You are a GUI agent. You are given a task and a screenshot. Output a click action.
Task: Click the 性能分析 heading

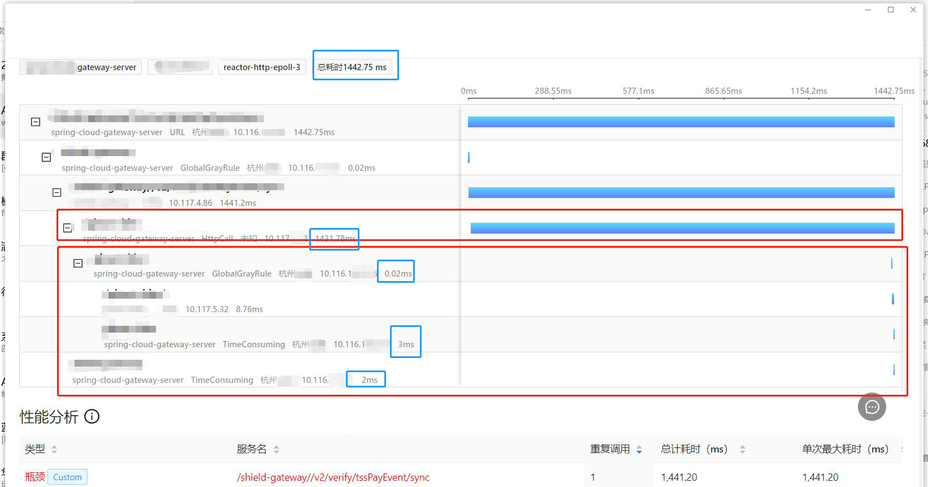pos(49,417)
